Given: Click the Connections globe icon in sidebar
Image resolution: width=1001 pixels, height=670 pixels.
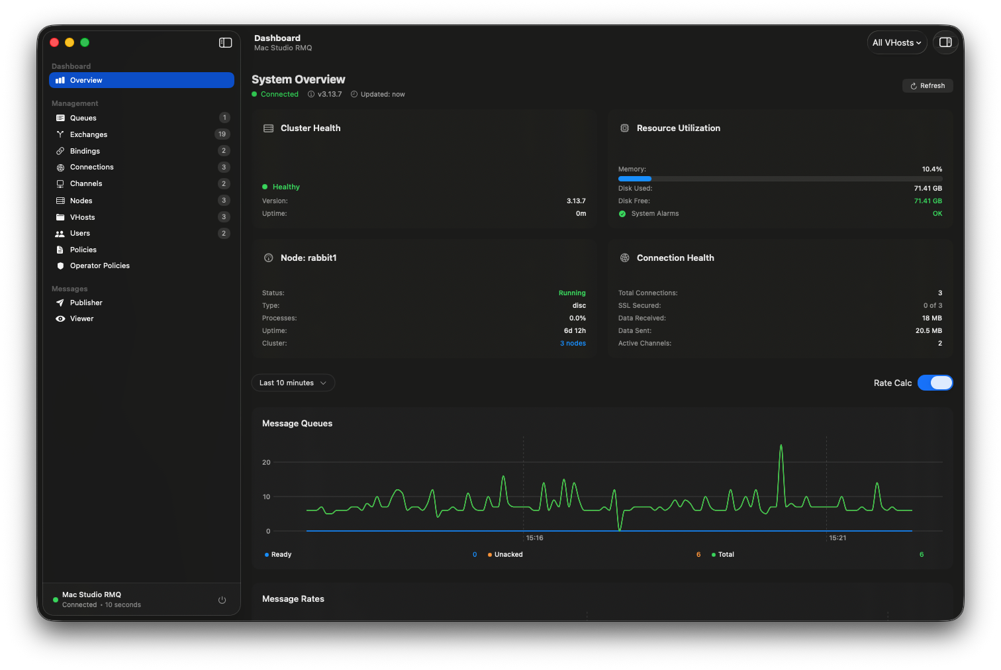Looking at the screenshot, I should tap(60, 167).
